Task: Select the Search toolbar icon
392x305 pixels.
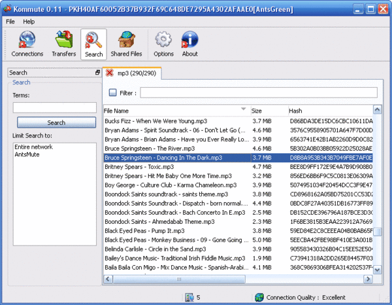Action: (93, 44)
